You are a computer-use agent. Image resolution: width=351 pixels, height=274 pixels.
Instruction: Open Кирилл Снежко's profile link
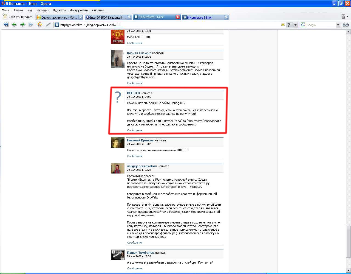pyautogui.click(x=139, y=53)
